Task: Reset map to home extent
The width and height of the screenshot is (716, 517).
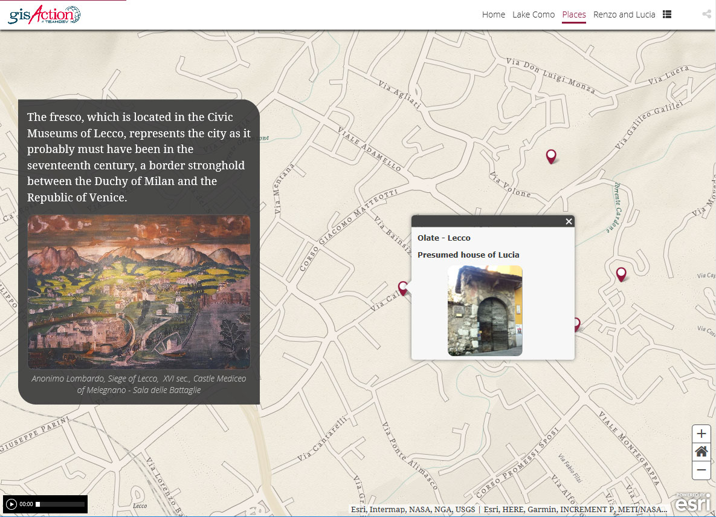Action: pos(701,452)
